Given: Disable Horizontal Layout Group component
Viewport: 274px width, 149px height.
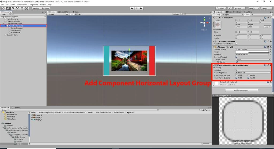Looking at the screenshot, I should 218,65.
